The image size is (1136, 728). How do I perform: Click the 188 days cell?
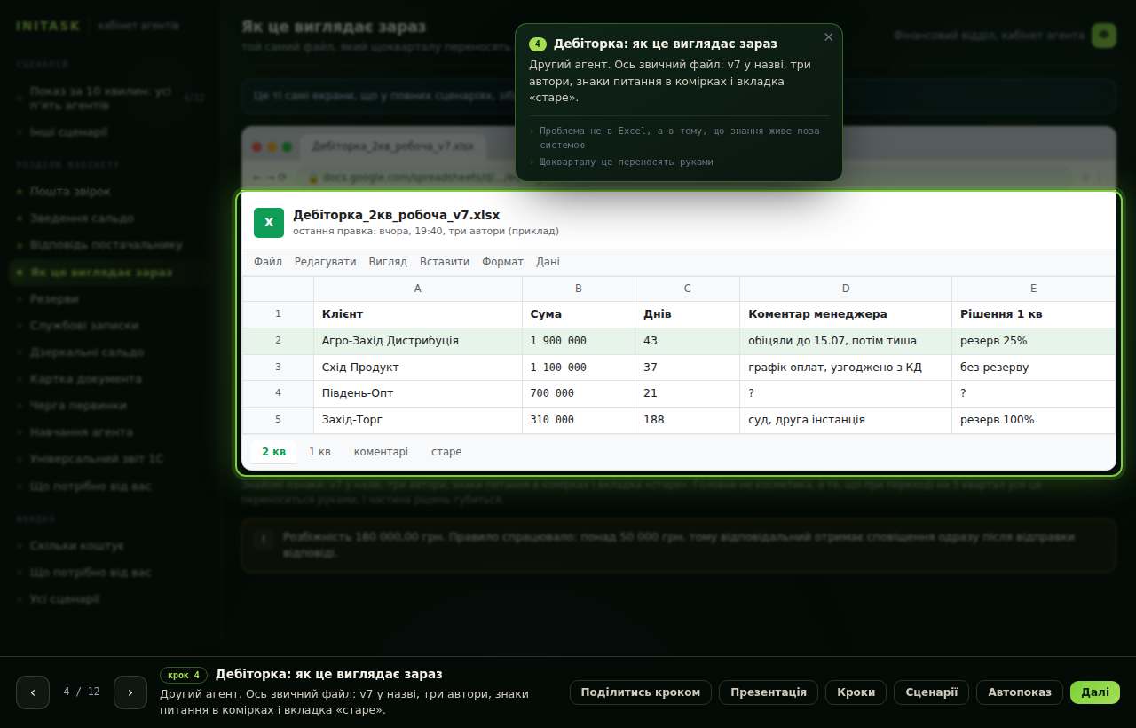(687, 420)
